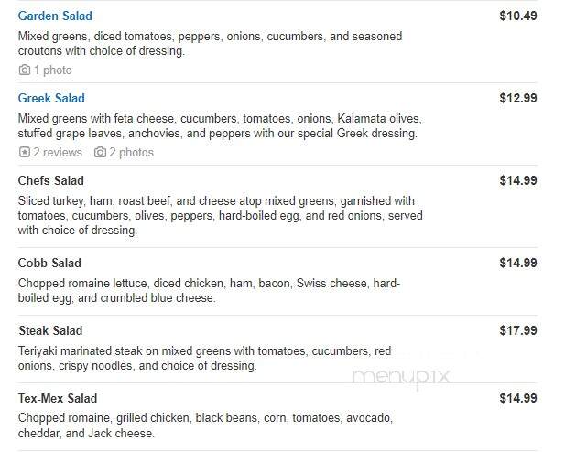
Task: Click the Steak Salad $17.99 price
Action: click(x=518, y=330)
